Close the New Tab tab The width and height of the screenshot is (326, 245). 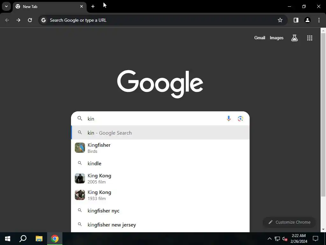pyautogui.click(x=81, y=6)
